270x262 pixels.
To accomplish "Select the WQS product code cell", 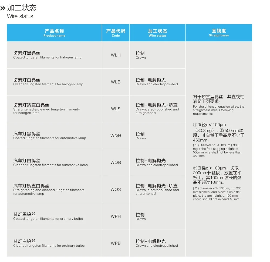I will (x=116, y=190).
